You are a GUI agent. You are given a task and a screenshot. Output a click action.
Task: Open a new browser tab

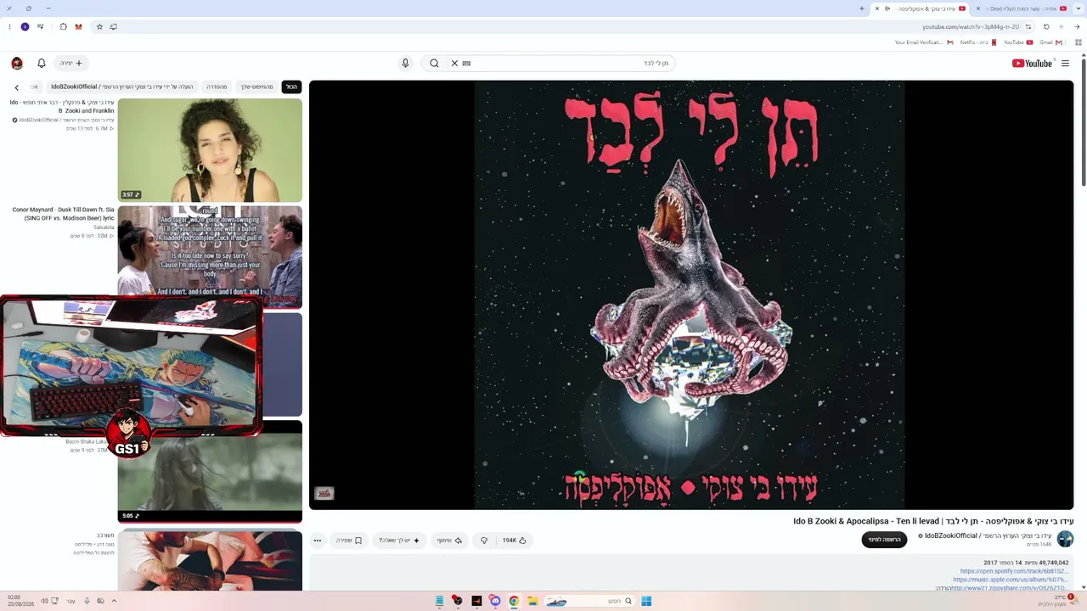click(862, 8)
